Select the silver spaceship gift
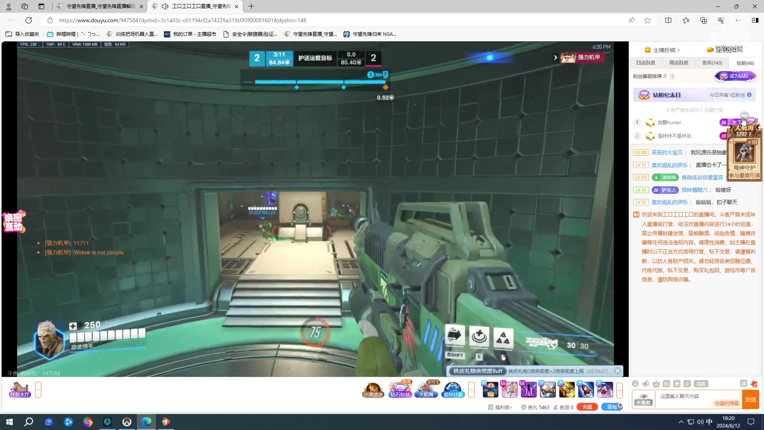This screenshot has width=764, height=430. tap(547, 390)
